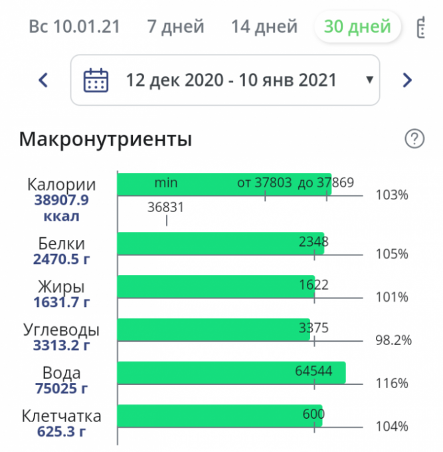Go to the next date period
443x452 pixels.
(407, 81)
